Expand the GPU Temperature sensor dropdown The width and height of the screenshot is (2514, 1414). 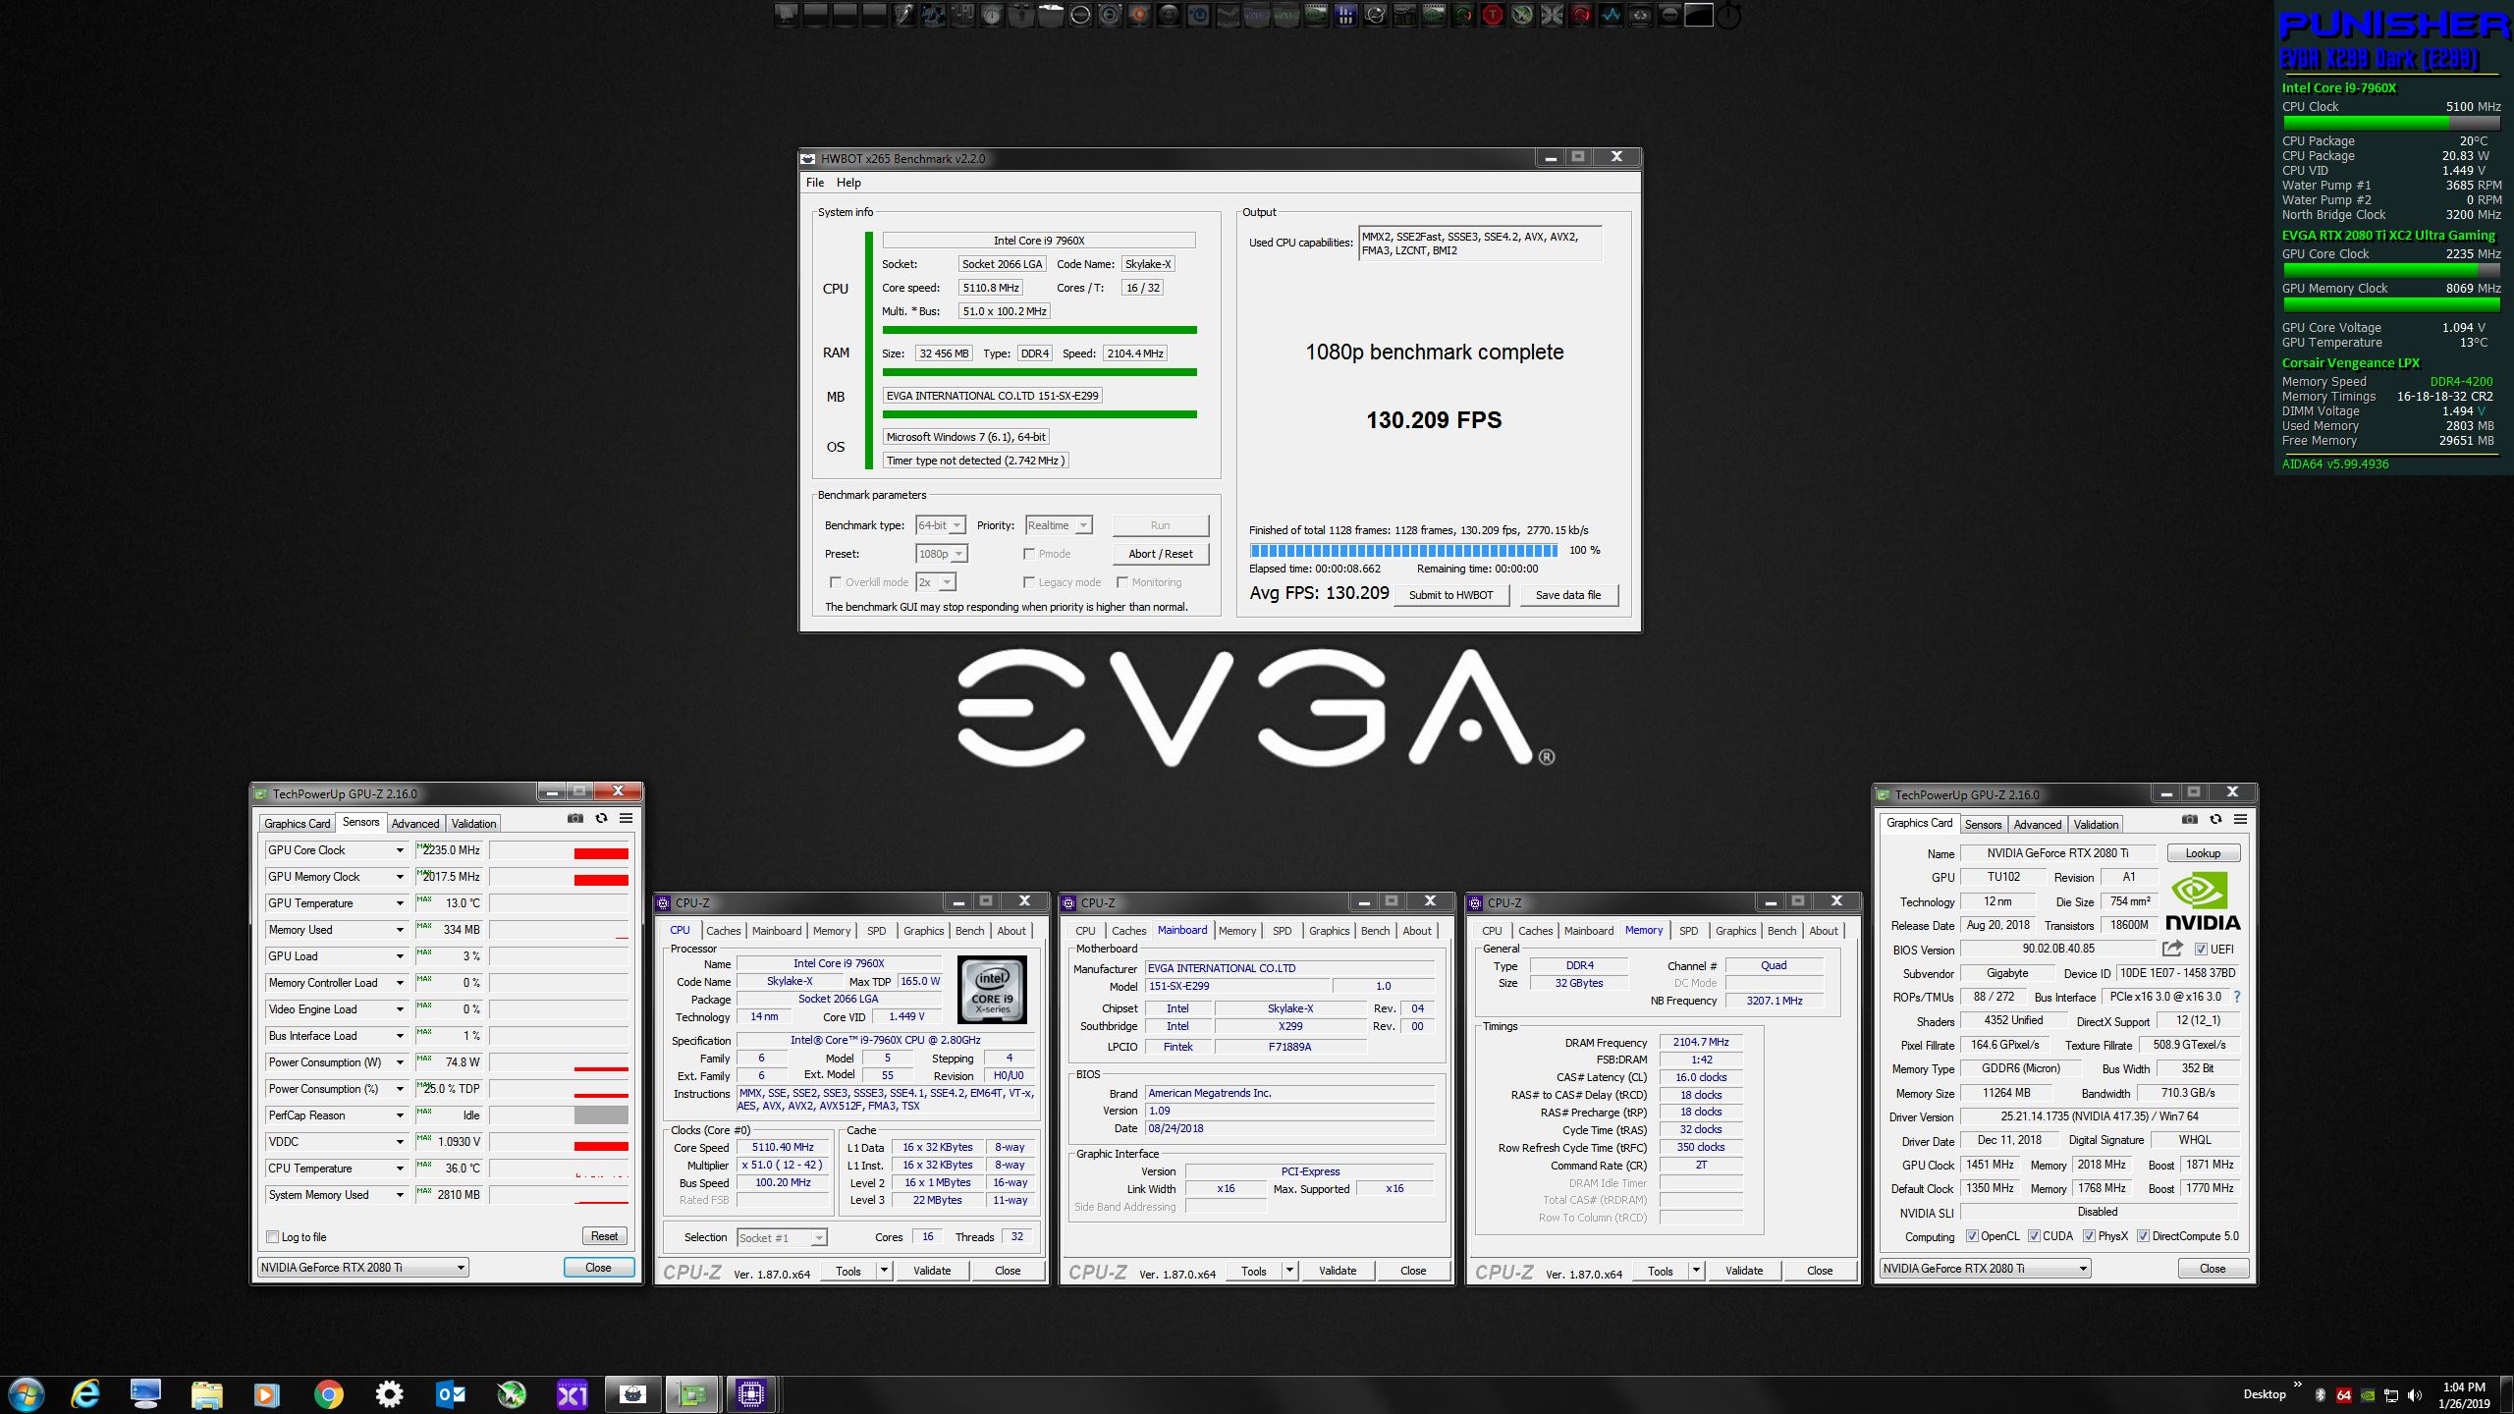pyautogui.click(x=400, y=903)
